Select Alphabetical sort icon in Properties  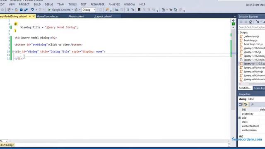(246, 104)
